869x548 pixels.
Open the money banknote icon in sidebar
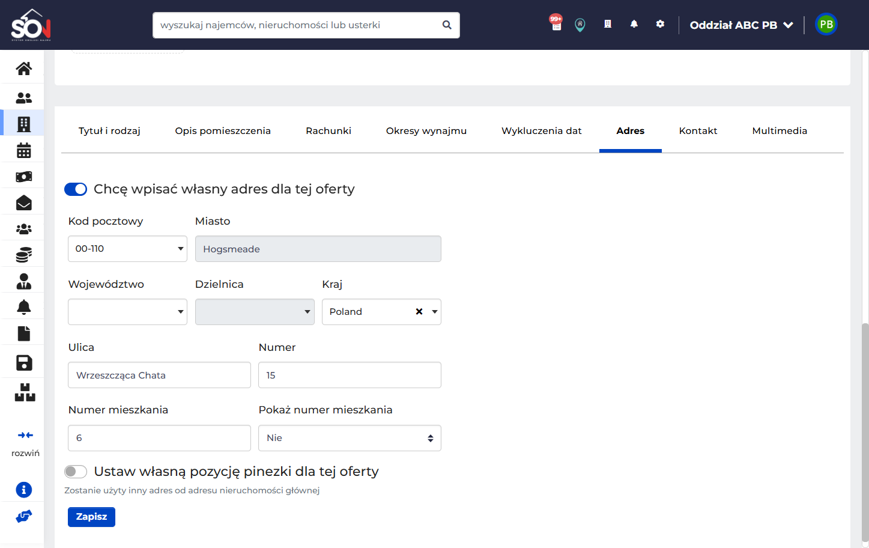pyautogui.click(x=24, y=177)
